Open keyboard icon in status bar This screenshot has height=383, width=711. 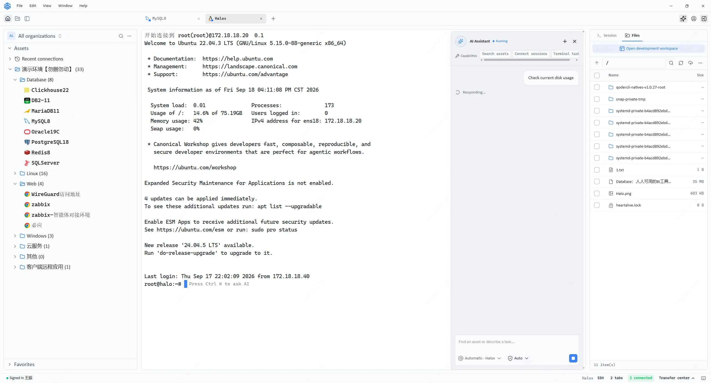704,378
